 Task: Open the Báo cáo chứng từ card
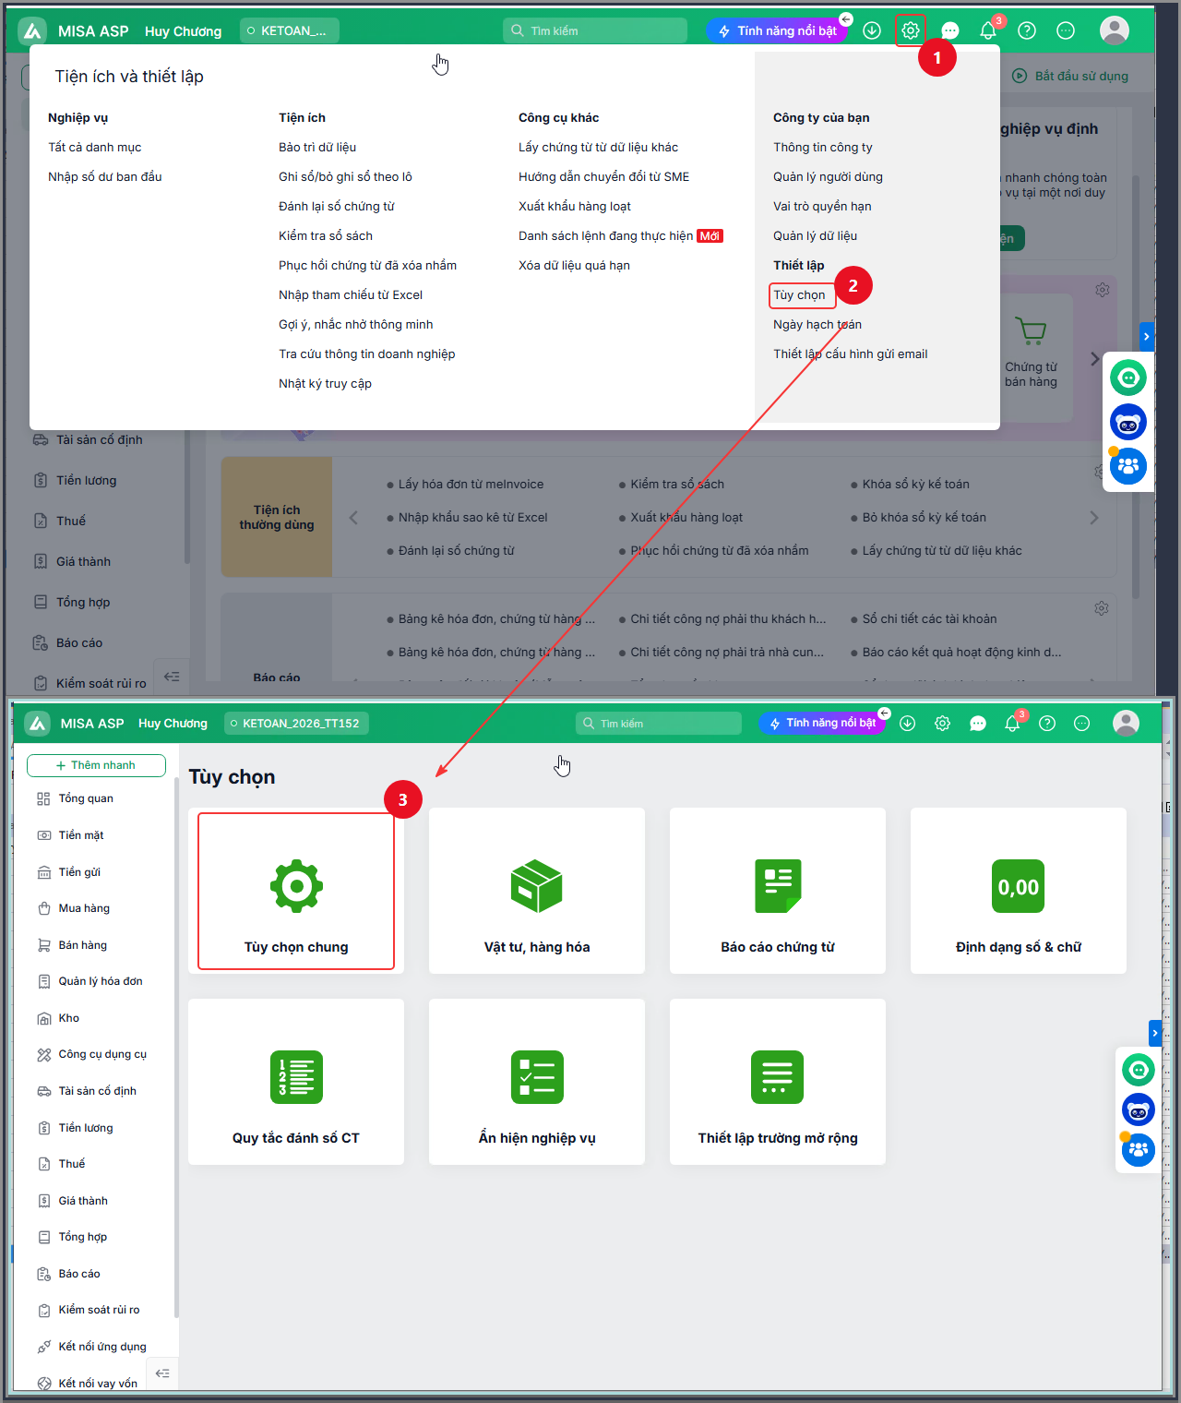(x=778, y=891)
